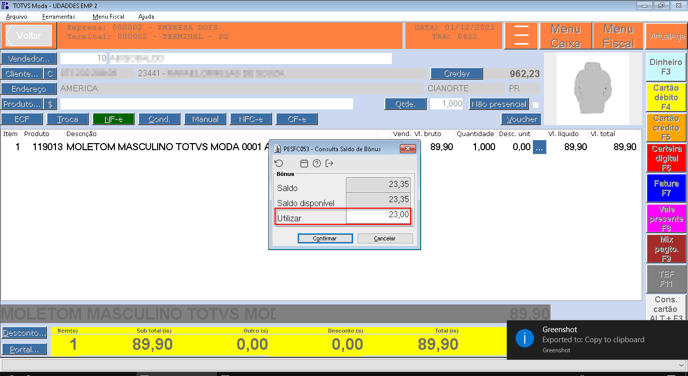Click the Voltar back button
Image resolution: width=688 pixels, height=376 pixels.
tap(29, 36)
